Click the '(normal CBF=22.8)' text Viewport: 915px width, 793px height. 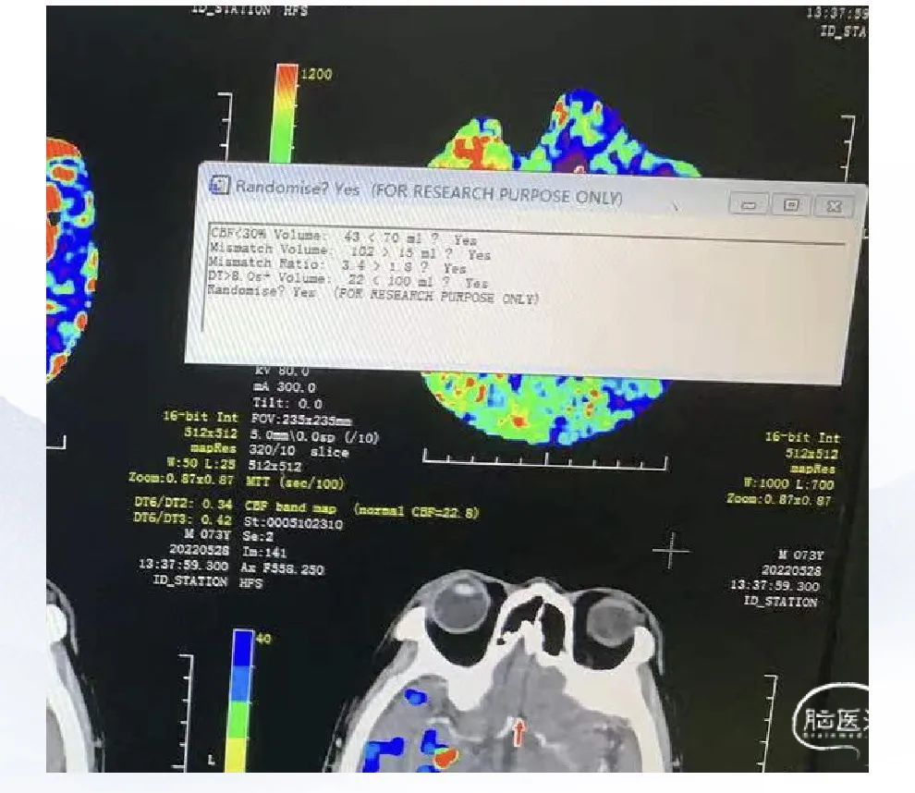pyautogui.click(x=416, y=511)
